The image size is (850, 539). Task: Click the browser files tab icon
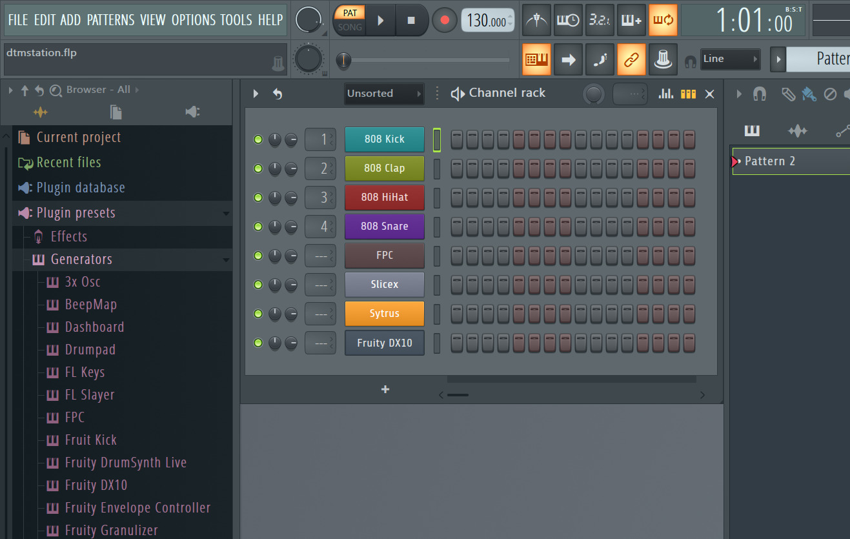coord(116,112)
